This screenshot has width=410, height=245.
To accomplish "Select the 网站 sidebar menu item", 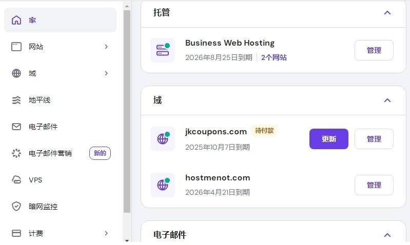I will (x=36, y=47).
